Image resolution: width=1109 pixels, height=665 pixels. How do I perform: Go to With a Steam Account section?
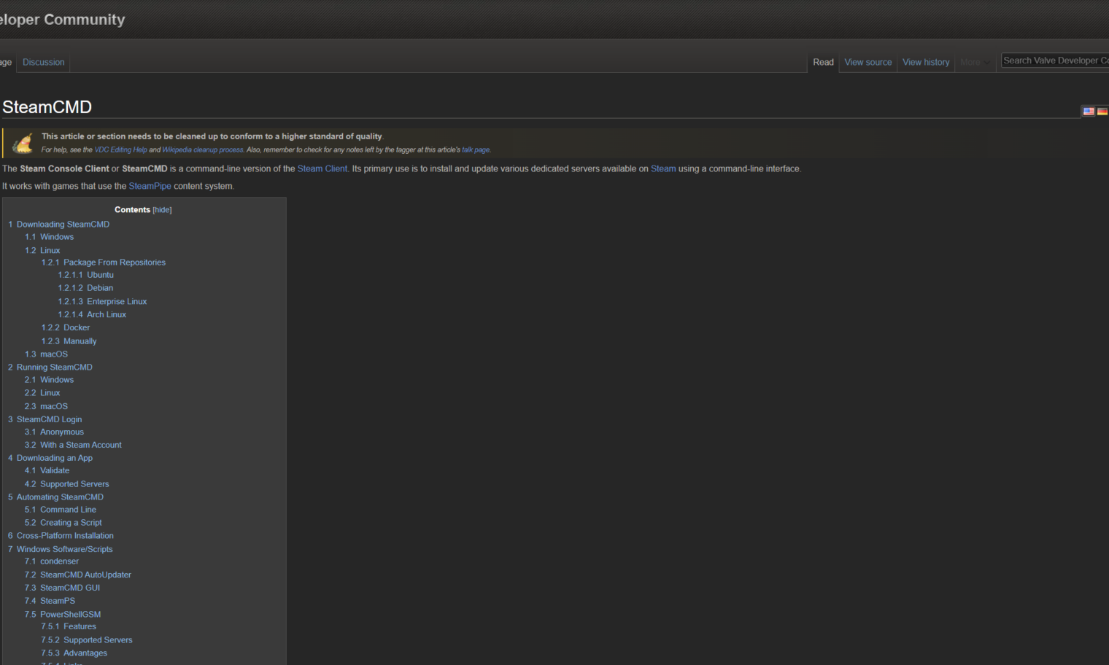(x=73, y=446)
